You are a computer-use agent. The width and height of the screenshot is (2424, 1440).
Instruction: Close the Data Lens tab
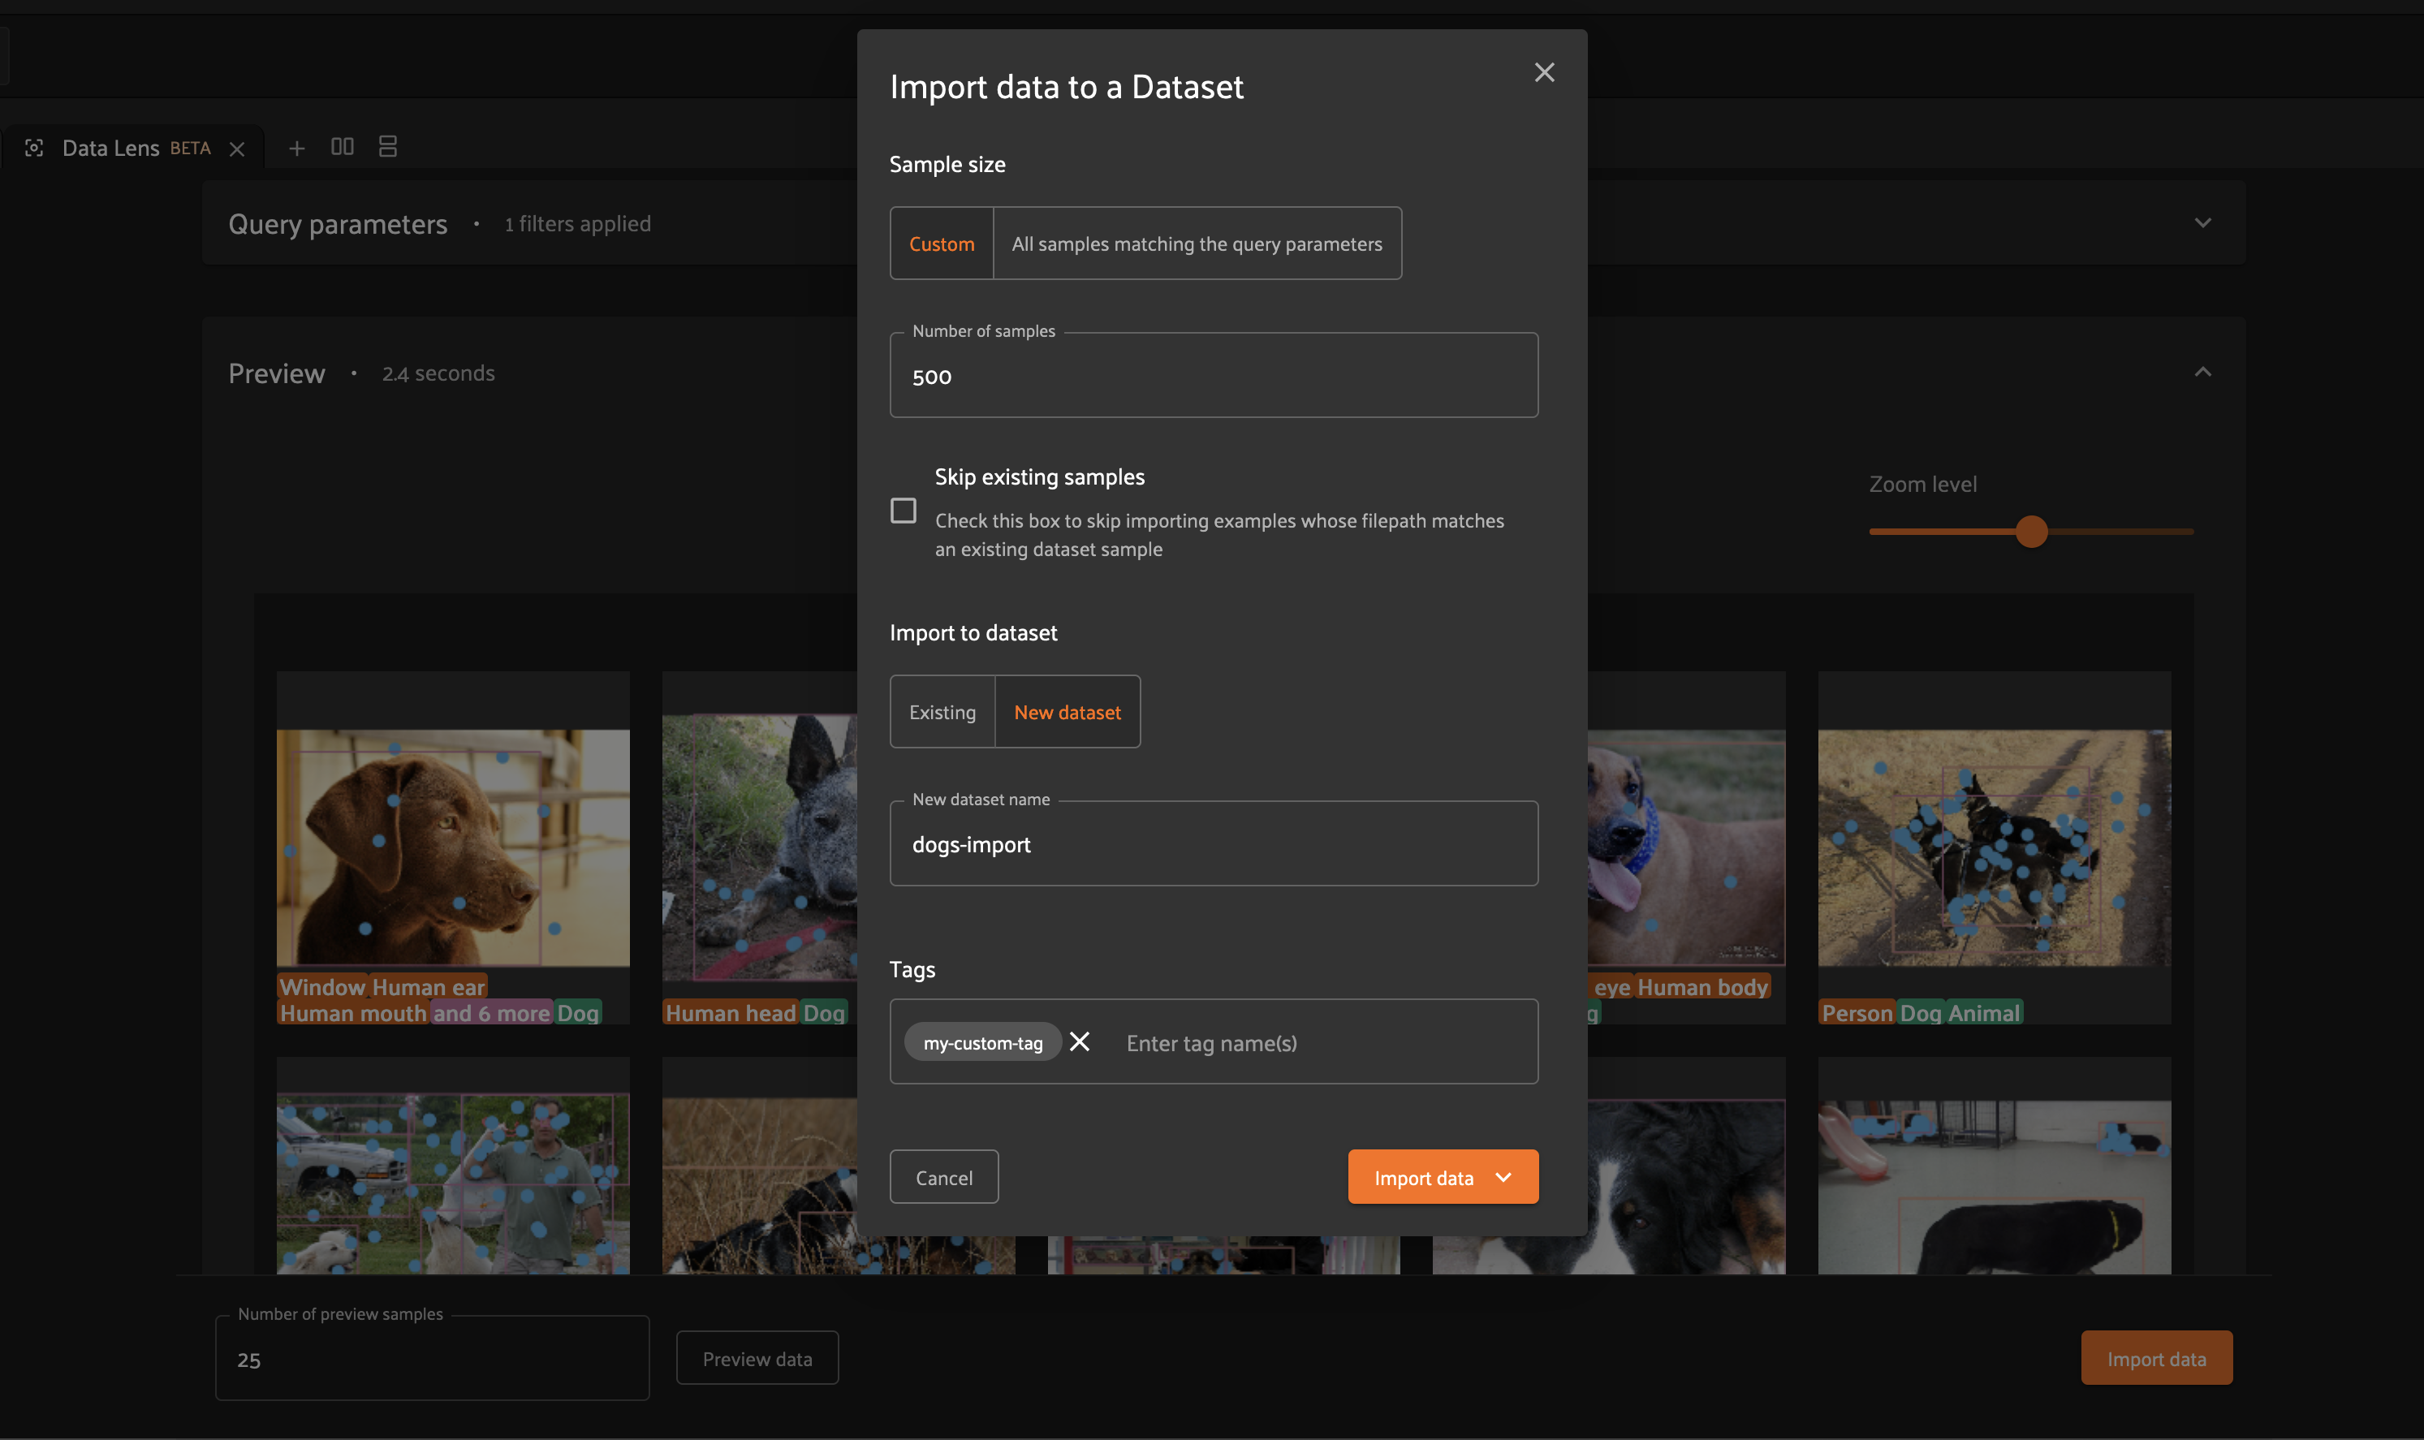tap(237, 149)
